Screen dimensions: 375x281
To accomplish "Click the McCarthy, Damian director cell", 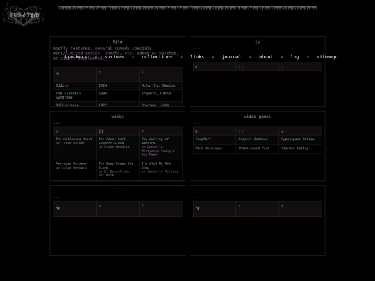I will (158, 85).
